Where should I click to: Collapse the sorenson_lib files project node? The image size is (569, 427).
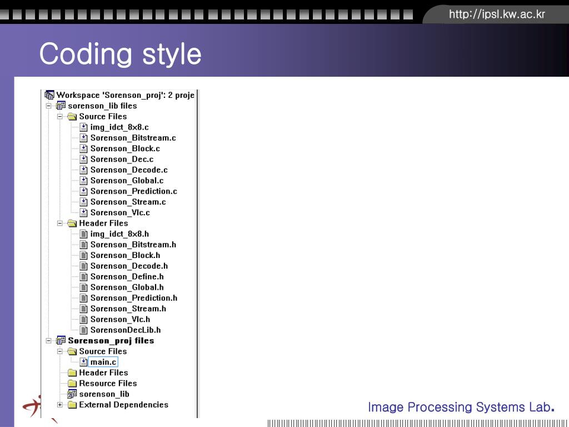click(49, 106)
